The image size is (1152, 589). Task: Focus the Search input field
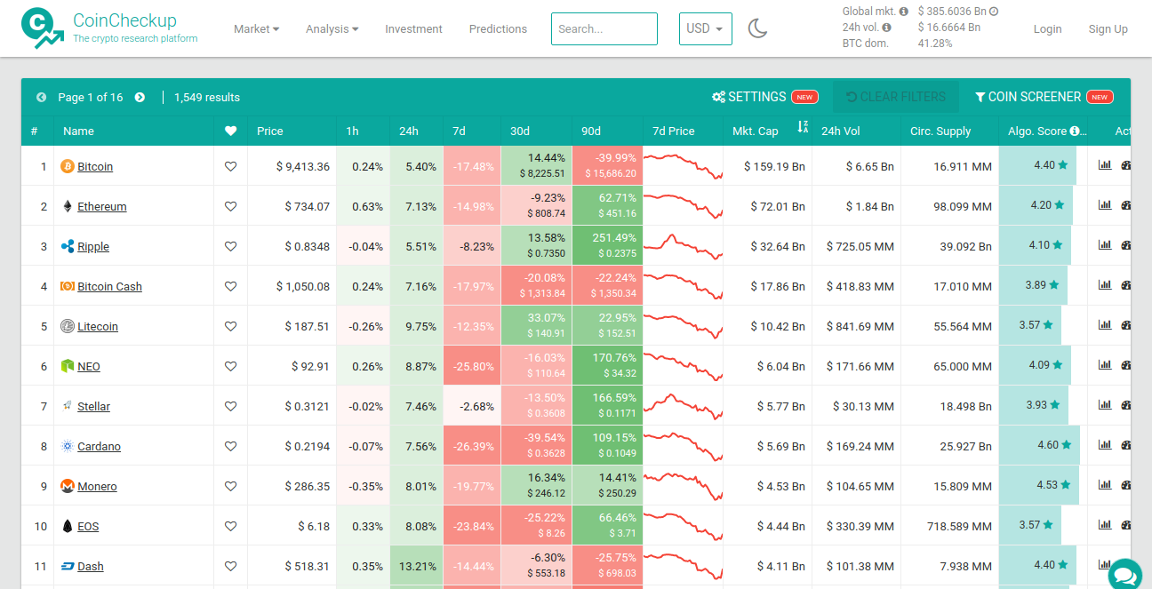pos(604,28)
